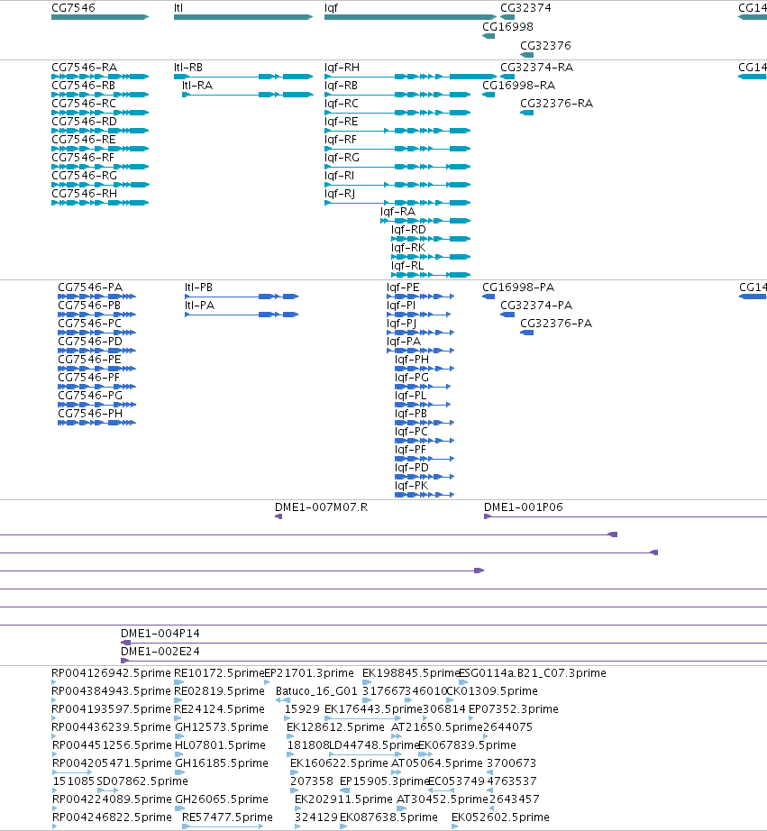The image size is (767, 831).
Task: Select protein label lqf-PE
Action: click(403, 288)
